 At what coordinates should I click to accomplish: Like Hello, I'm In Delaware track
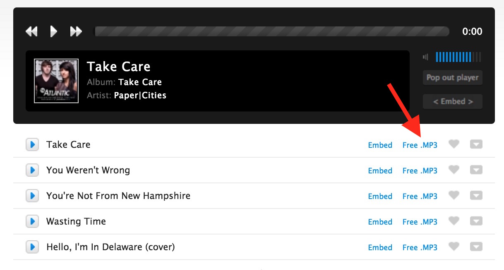click(x=454, y=246)
